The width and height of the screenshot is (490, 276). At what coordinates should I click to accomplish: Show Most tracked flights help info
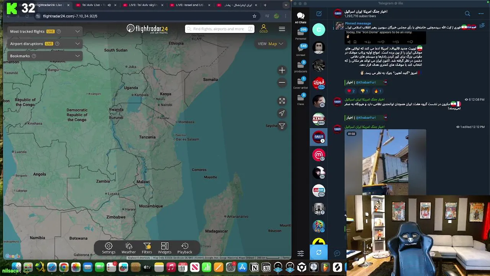click(x=59, y=31)
